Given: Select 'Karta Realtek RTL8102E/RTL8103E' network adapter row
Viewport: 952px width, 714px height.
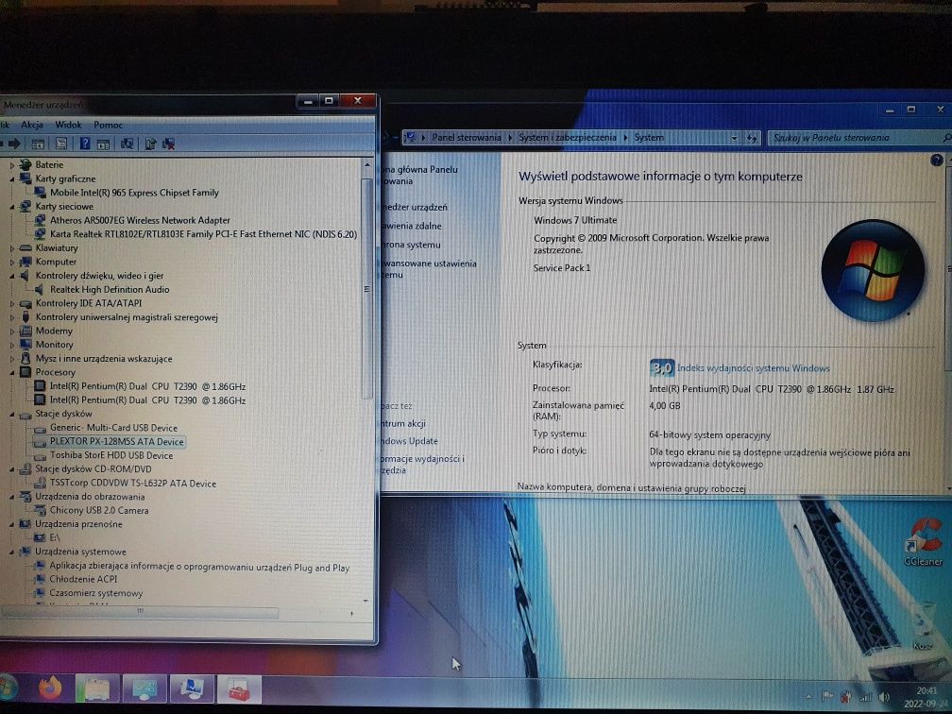Looking at the screenshot, I should click(x=203, y=234).
